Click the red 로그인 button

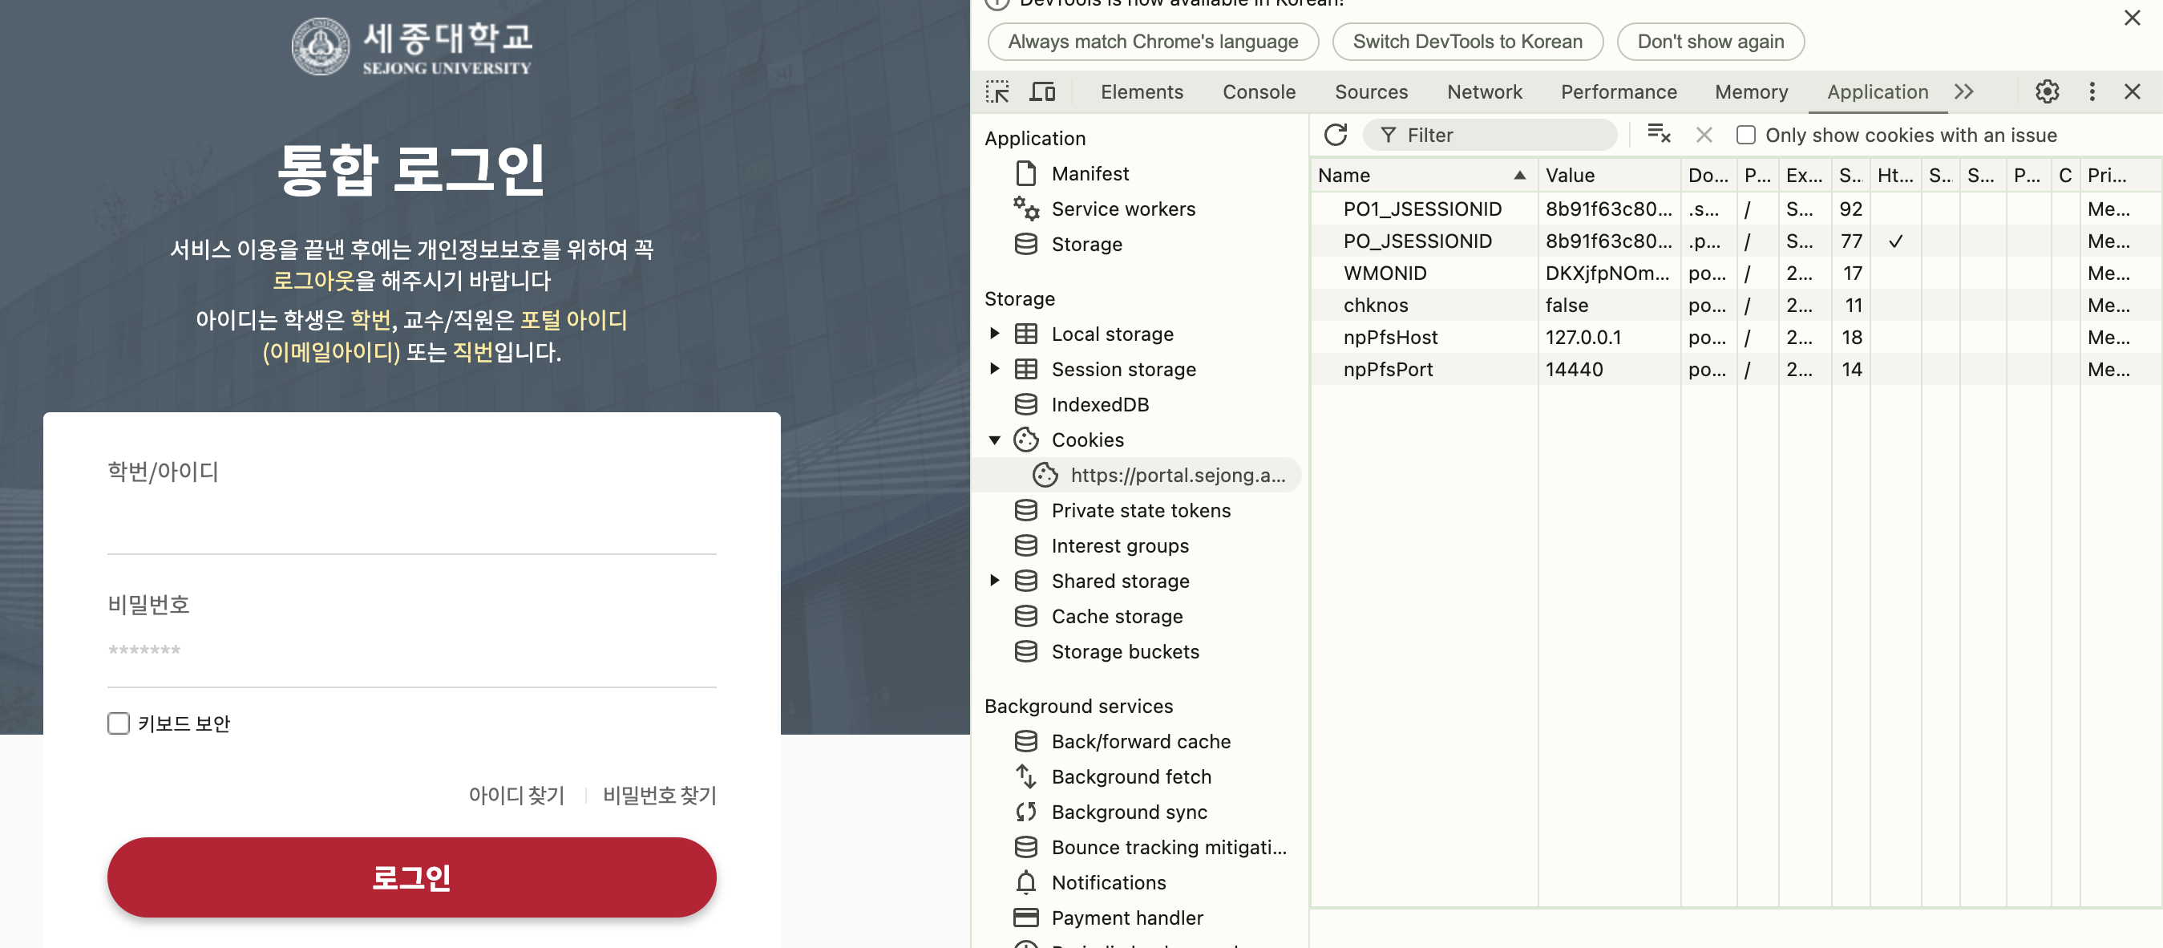(411, 877)
